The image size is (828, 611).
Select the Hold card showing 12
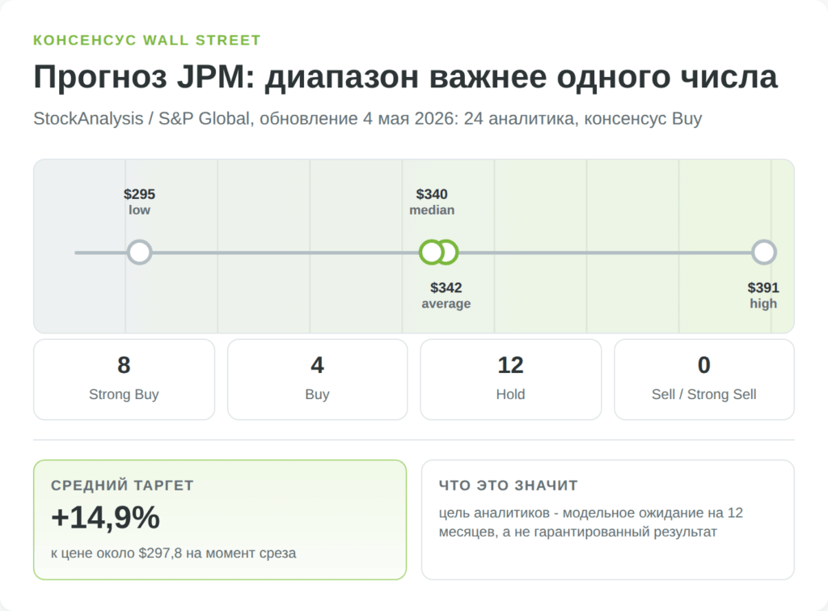click(x=511, y=380)
